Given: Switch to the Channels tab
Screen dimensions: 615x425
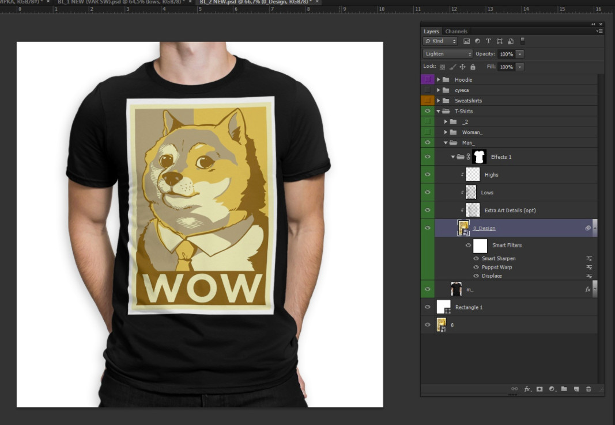Looking at the screenshot, I should [x=456, y=31].
